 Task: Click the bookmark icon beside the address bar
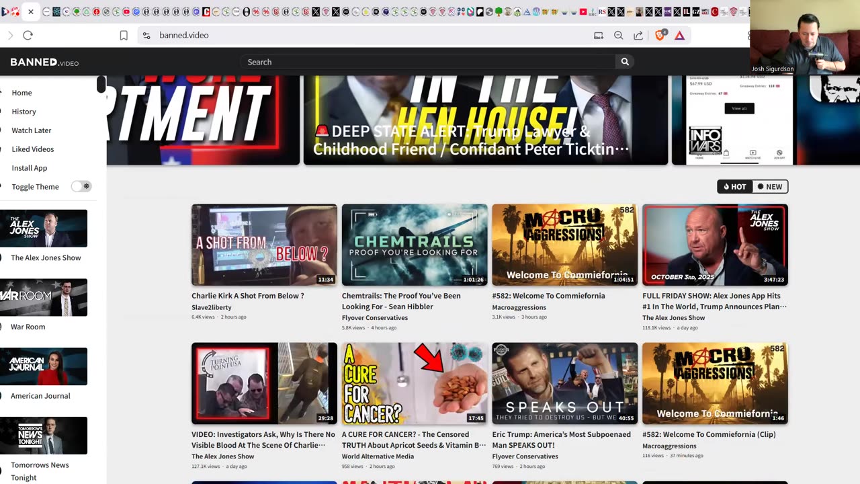tap(124, 36)
